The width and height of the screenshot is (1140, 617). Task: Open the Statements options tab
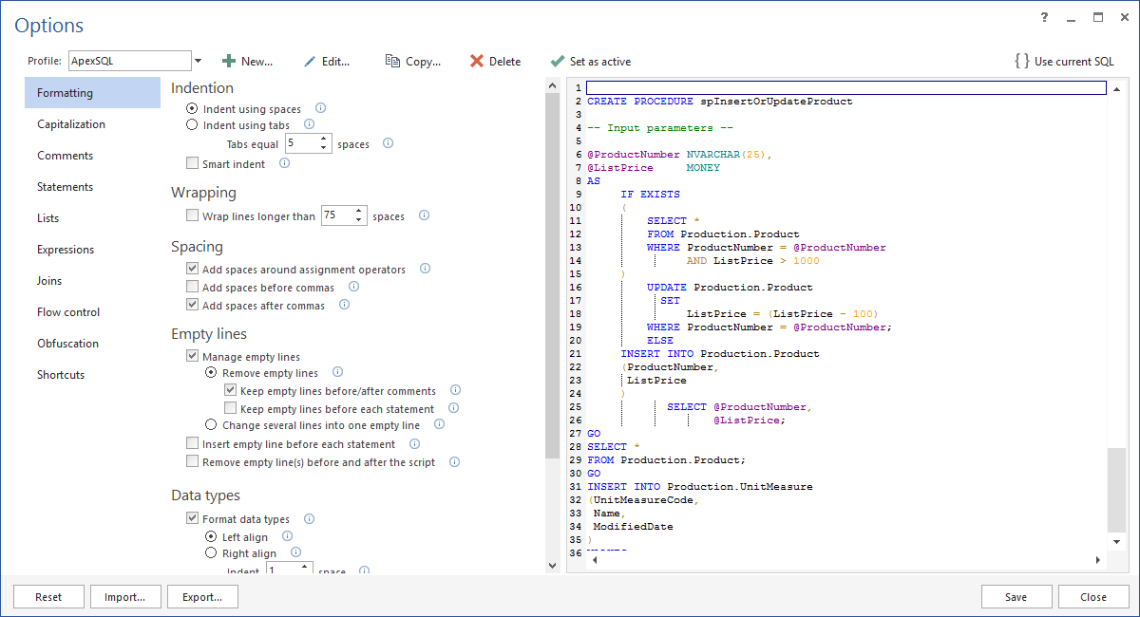pos(92,187)
